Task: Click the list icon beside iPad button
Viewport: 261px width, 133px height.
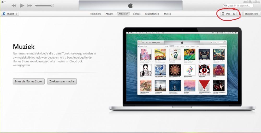Action: [x=240, y=14]
